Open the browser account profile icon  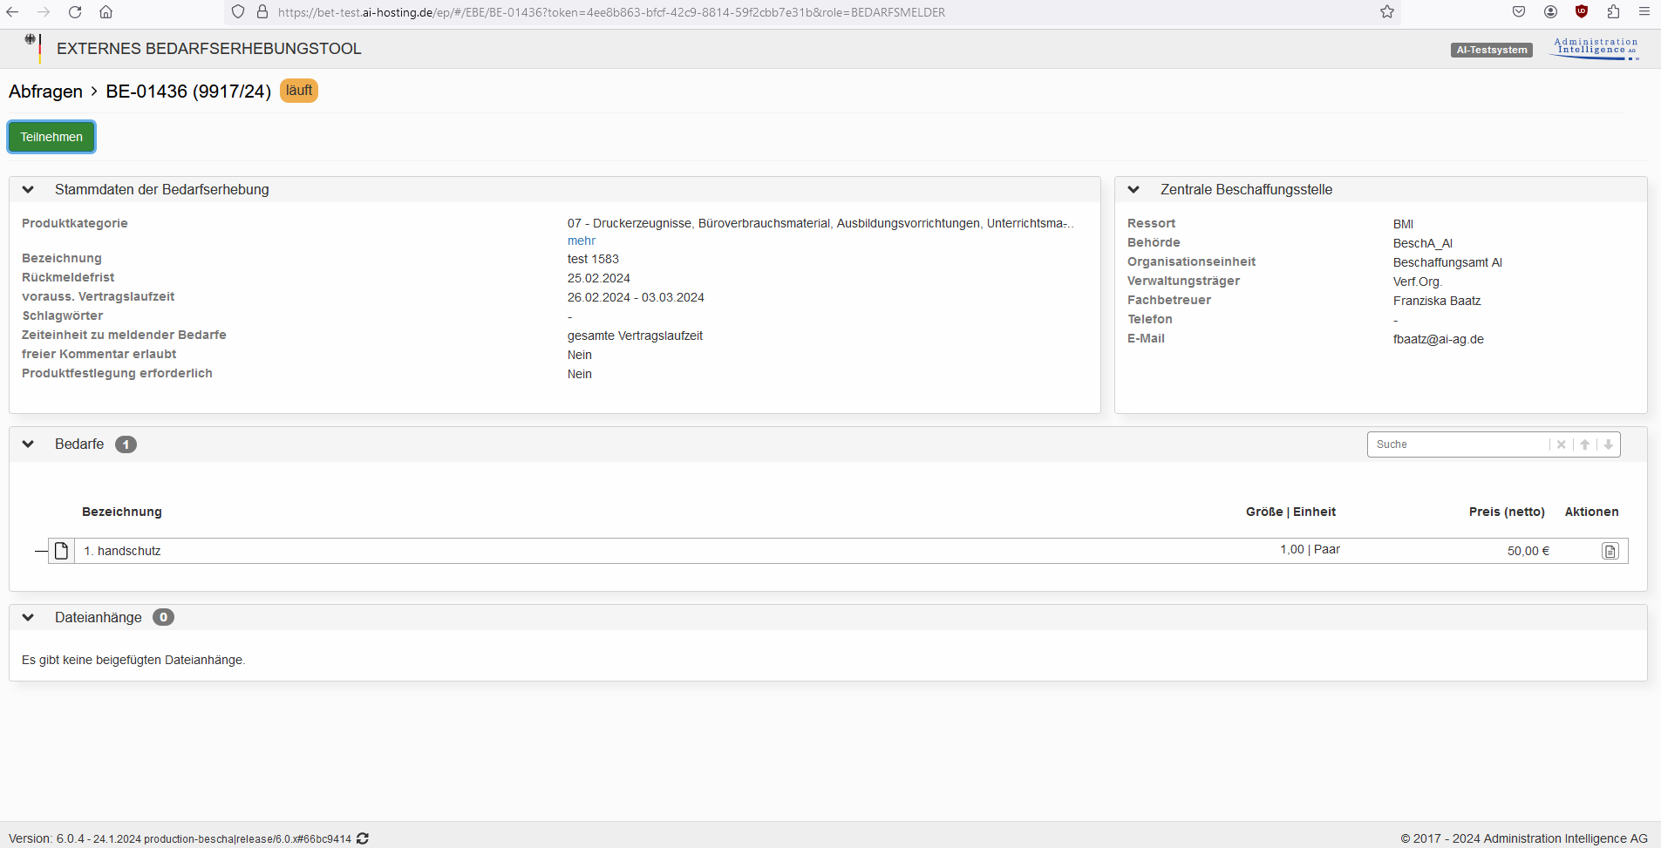pyautogui.click(x=1550, y=12)
